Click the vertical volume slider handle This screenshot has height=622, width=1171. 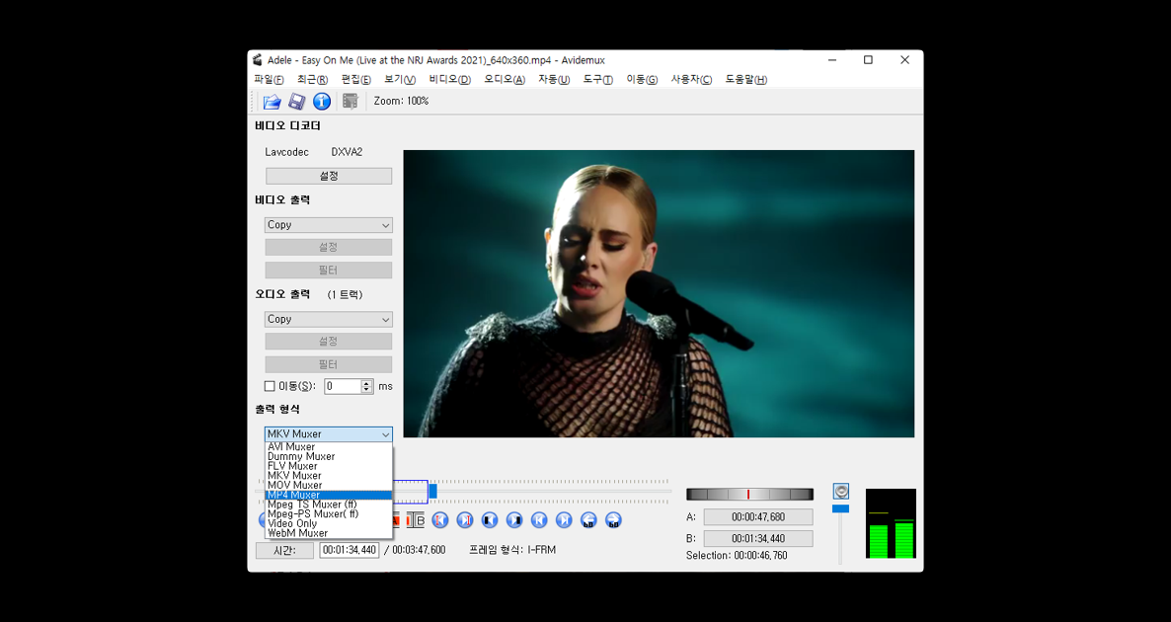coord(841,508)
